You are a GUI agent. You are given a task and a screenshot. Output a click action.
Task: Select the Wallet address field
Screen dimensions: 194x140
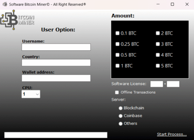[x=56, y=78]
